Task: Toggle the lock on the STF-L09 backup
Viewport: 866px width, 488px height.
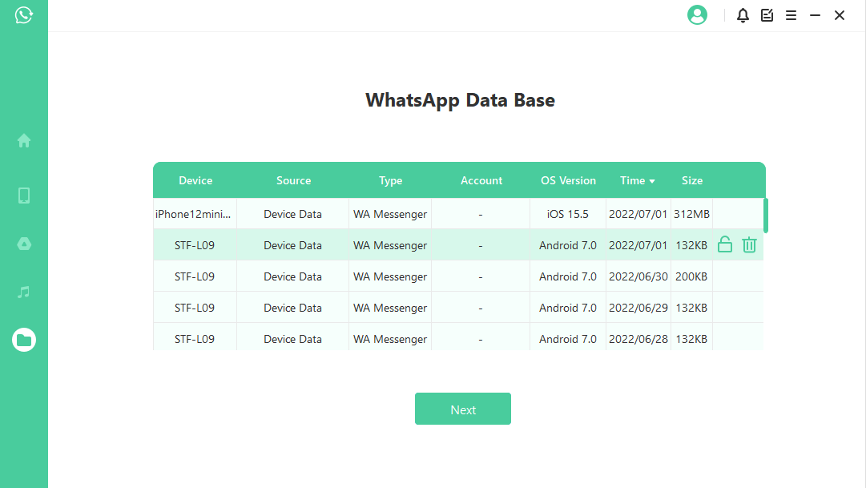Action: click(724, 245)
